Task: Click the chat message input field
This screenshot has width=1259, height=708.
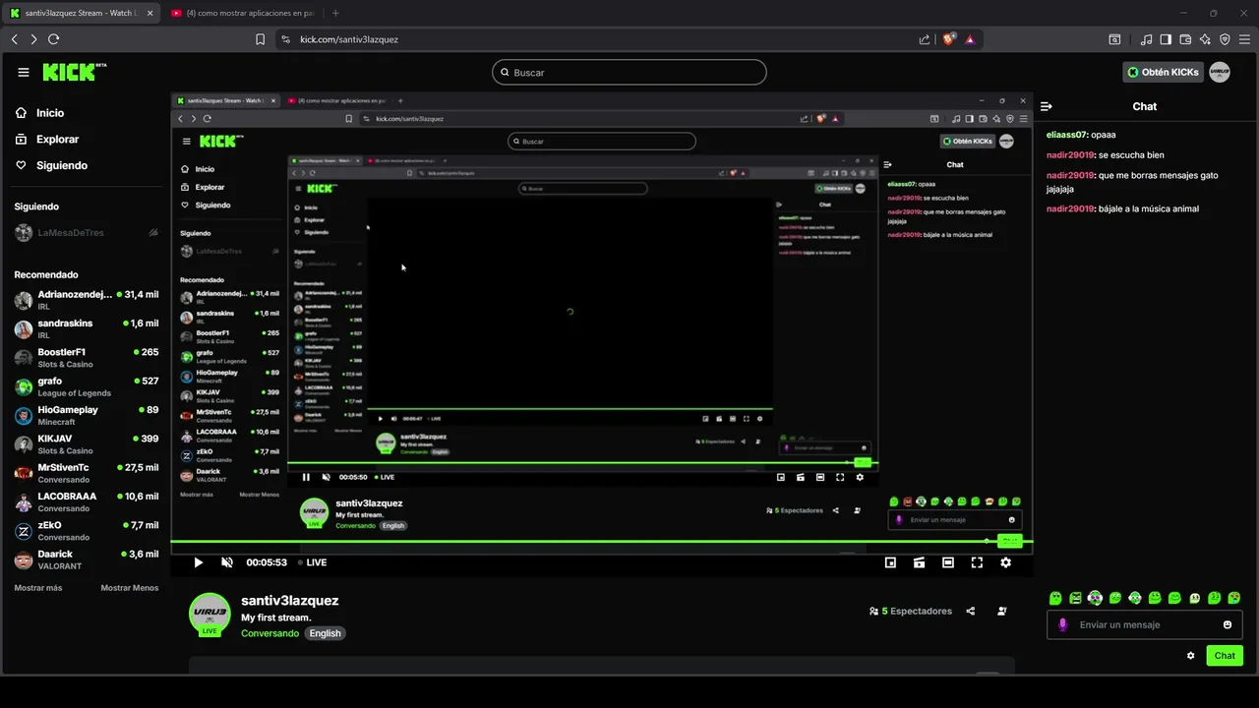Action: pyautogui.click(x=1145, y=624)
